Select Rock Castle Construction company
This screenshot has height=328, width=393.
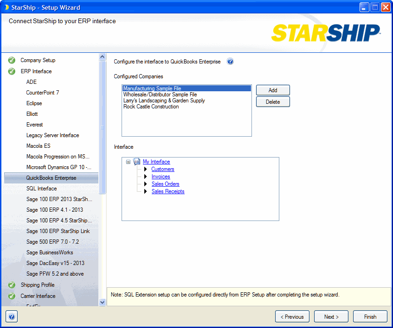[x=187, y=107]
